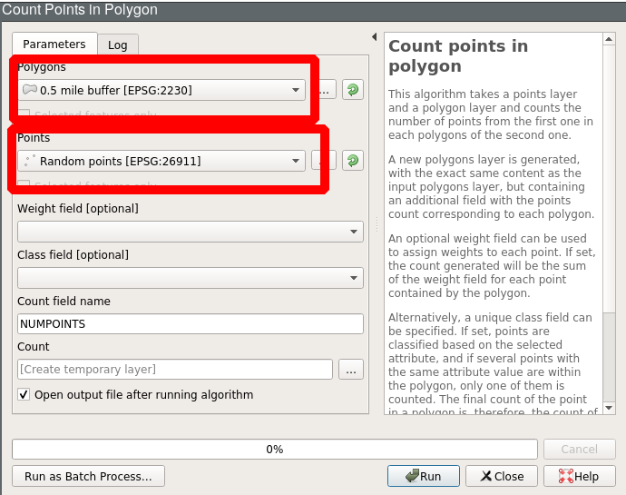Click browse button for Count output
This screenshot has height=495, width=626.
point(351,369)
